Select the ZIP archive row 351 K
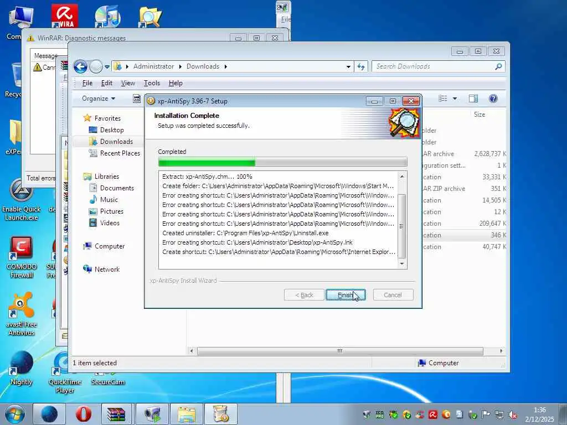 [x=465, y=189]
